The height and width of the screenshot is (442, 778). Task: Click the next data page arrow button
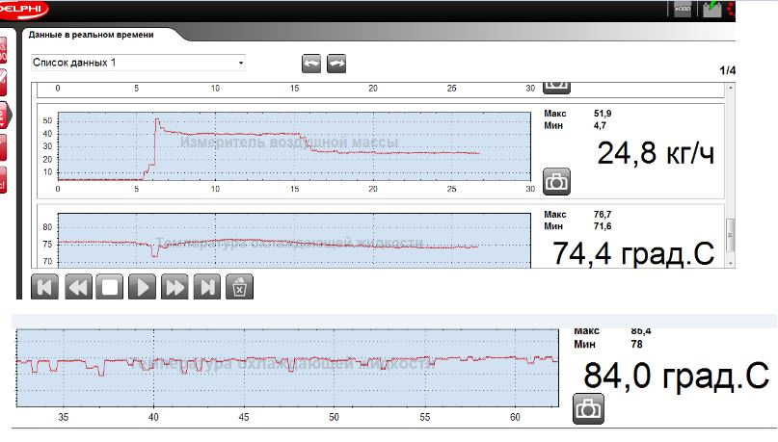336,64
